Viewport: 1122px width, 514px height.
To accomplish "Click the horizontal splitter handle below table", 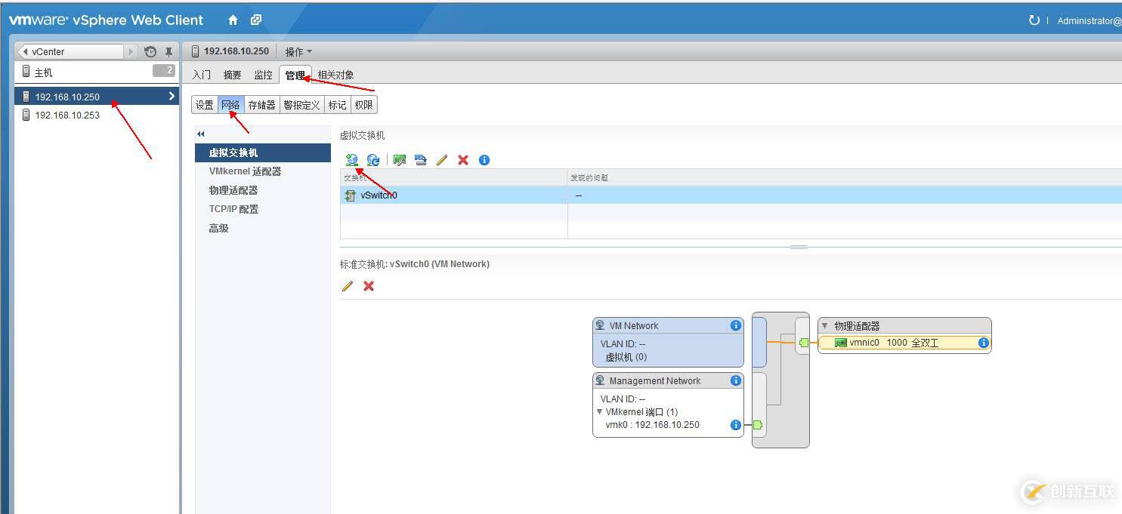I will pos(799,247).
